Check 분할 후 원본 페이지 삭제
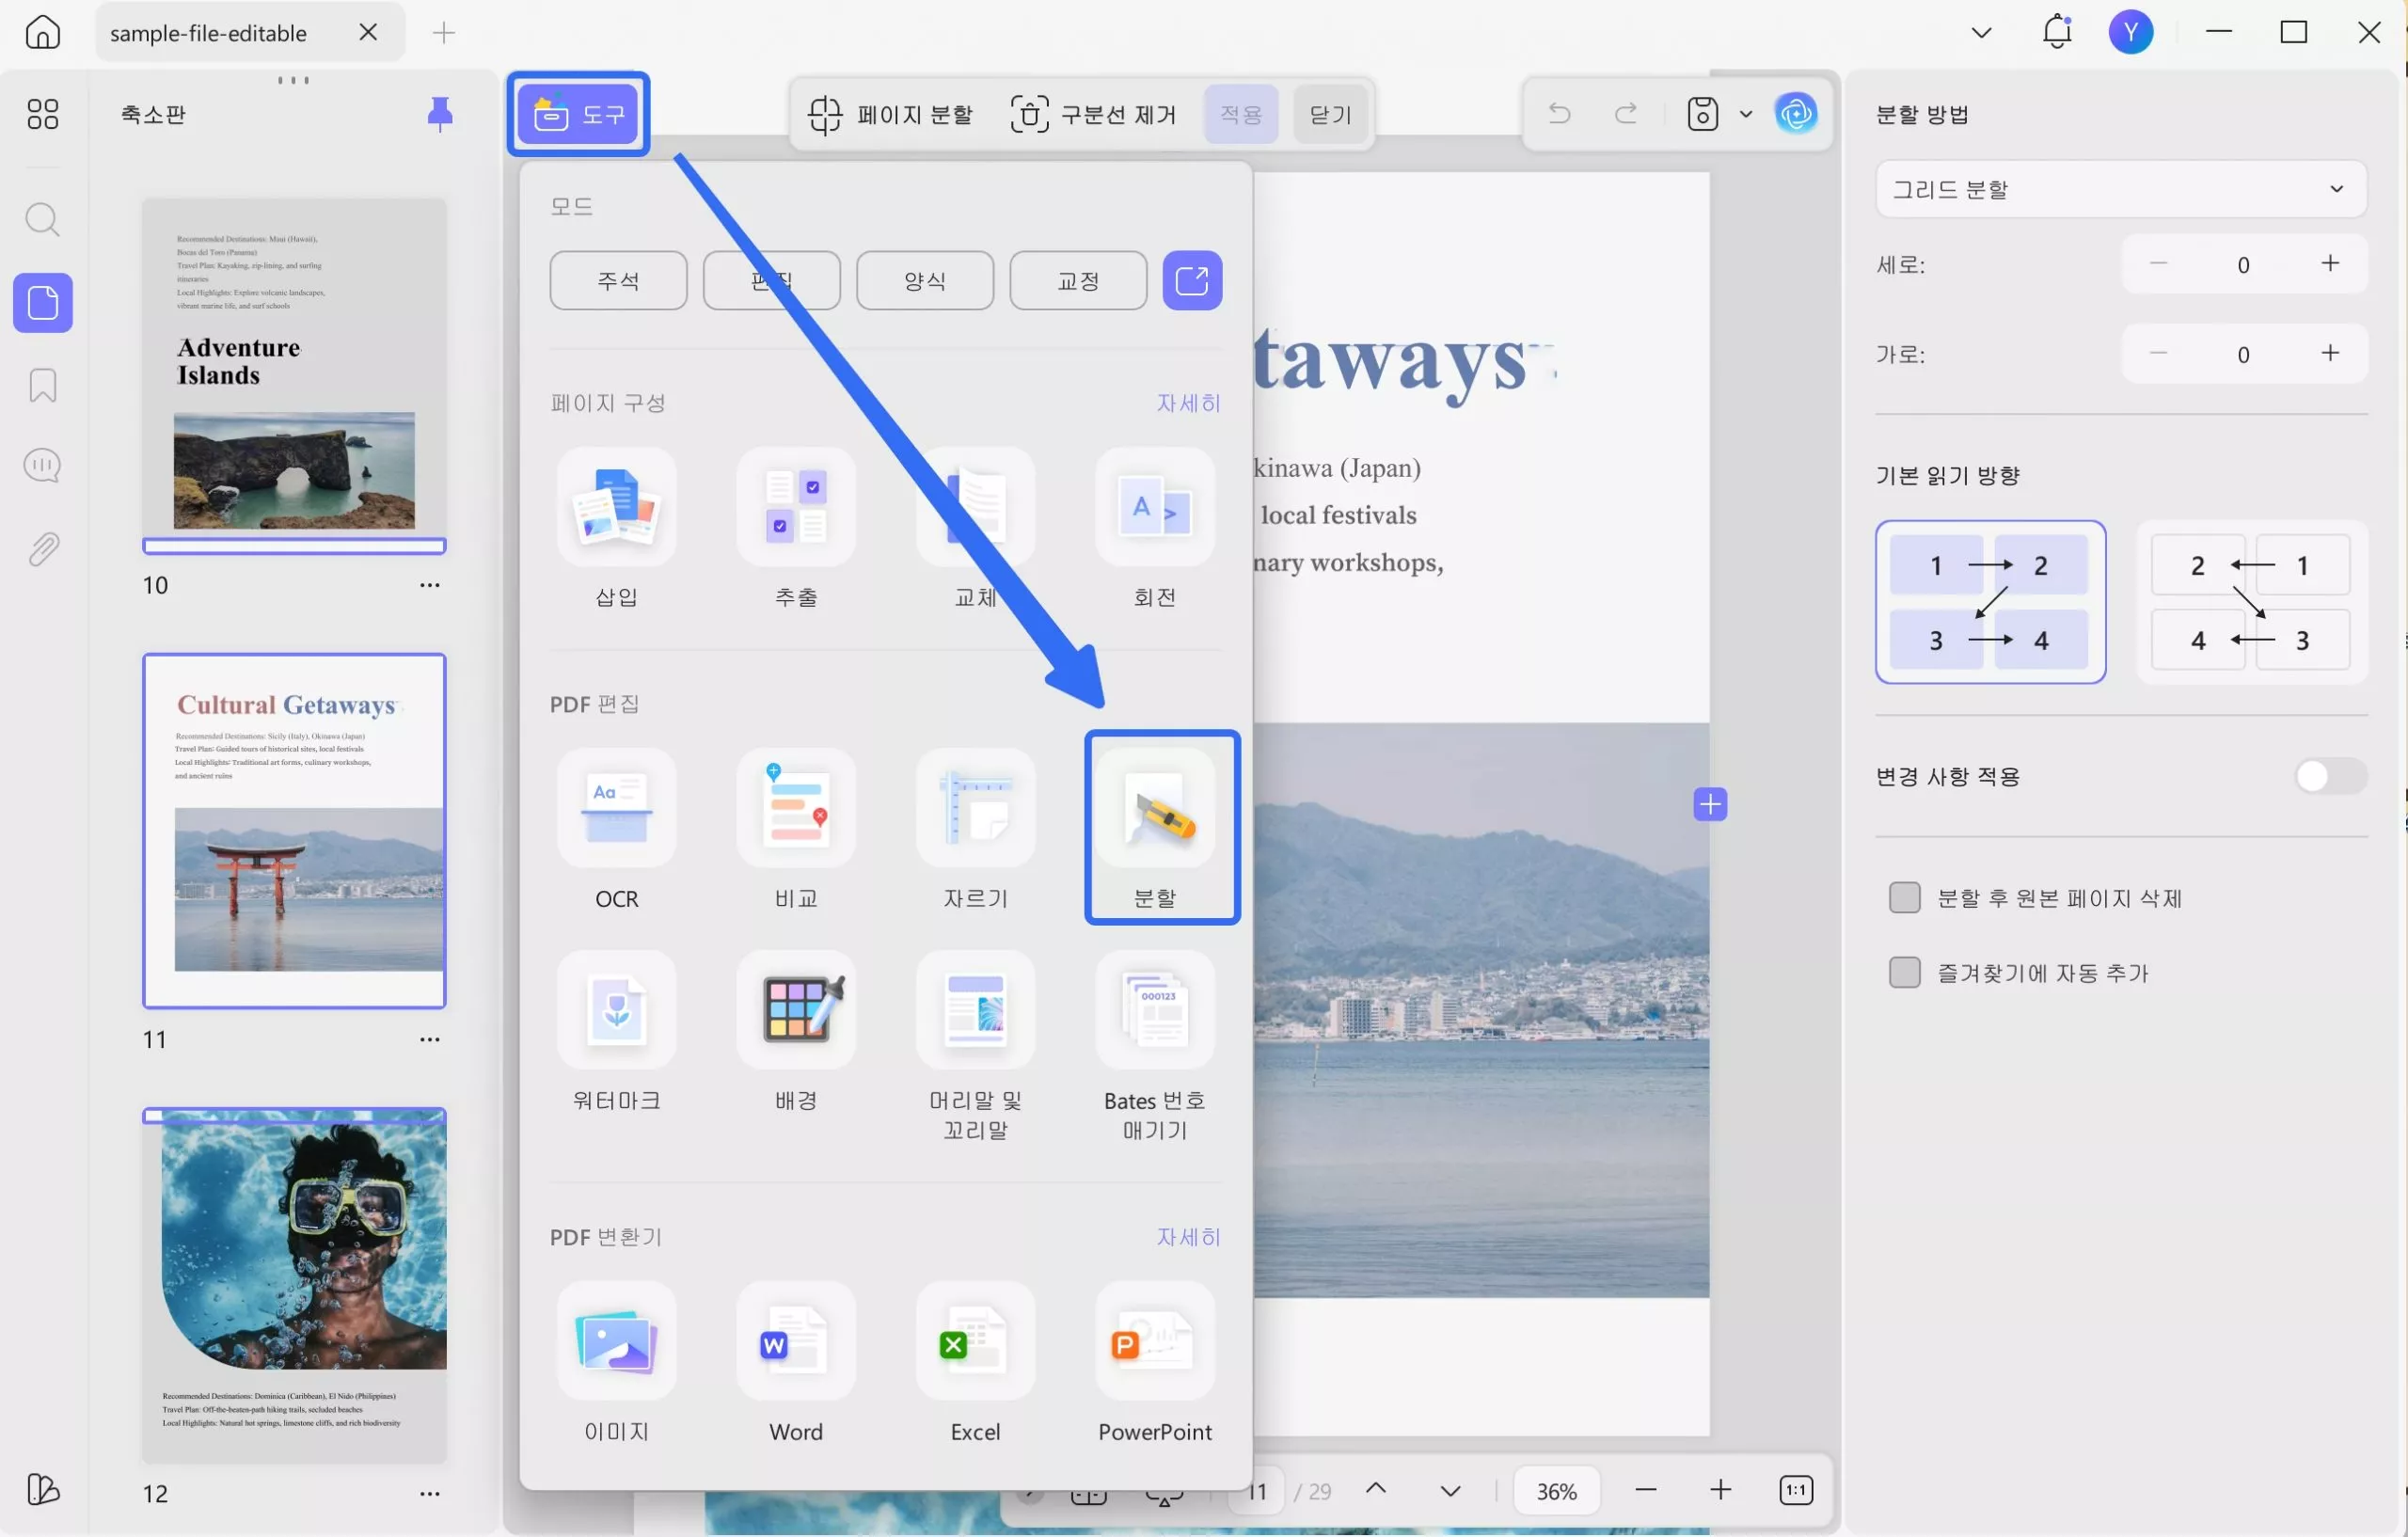Viewport: 2408px width, 1537px height. 1904,898
